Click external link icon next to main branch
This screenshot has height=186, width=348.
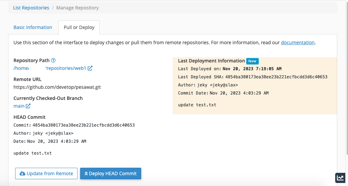28,106
